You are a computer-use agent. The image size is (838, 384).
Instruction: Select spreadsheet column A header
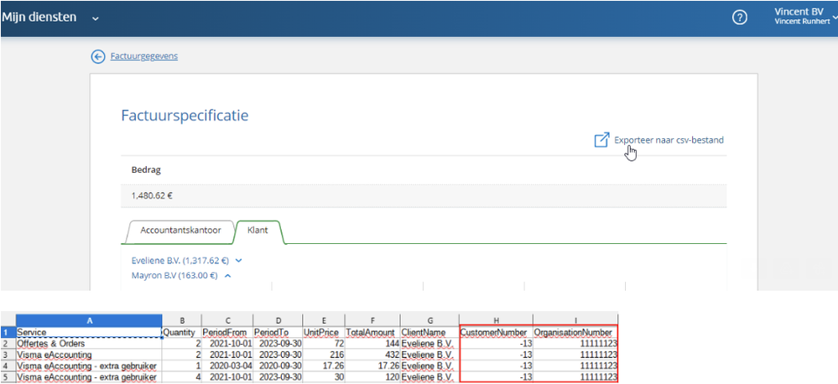(x=89, y=320)
